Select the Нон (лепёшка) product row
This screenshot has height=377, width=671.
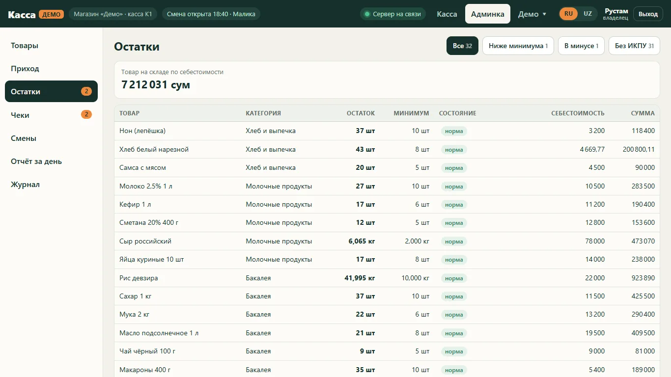[x=387, y=131]
